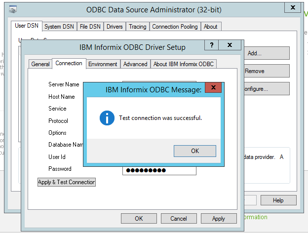Select the Advanced tab
Viewport: 308px width, 233px height.
(135, 64)
